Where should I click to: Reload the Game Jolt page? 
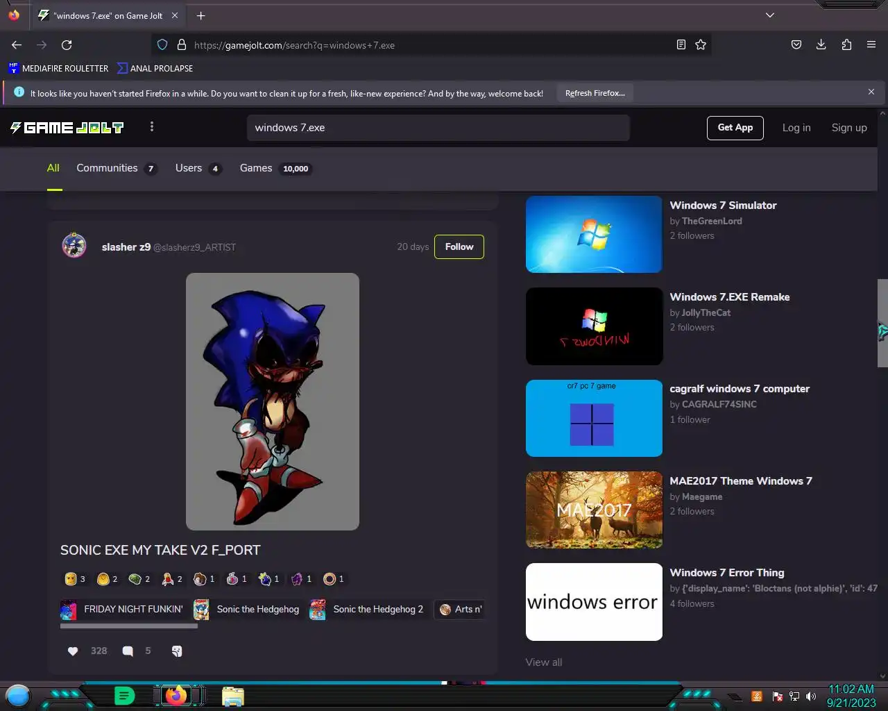67,45
